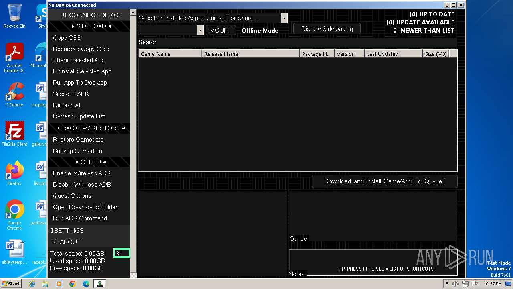Click the NEWER THAN LIST counter
This screenshot has width=513, height=289.
click(422, 31)
